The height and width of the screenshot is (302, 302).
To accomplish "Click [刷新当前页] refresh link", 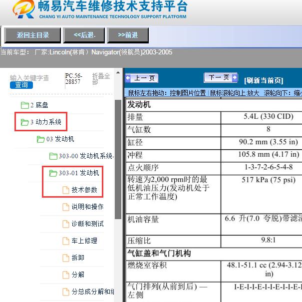I will [264, 80].
